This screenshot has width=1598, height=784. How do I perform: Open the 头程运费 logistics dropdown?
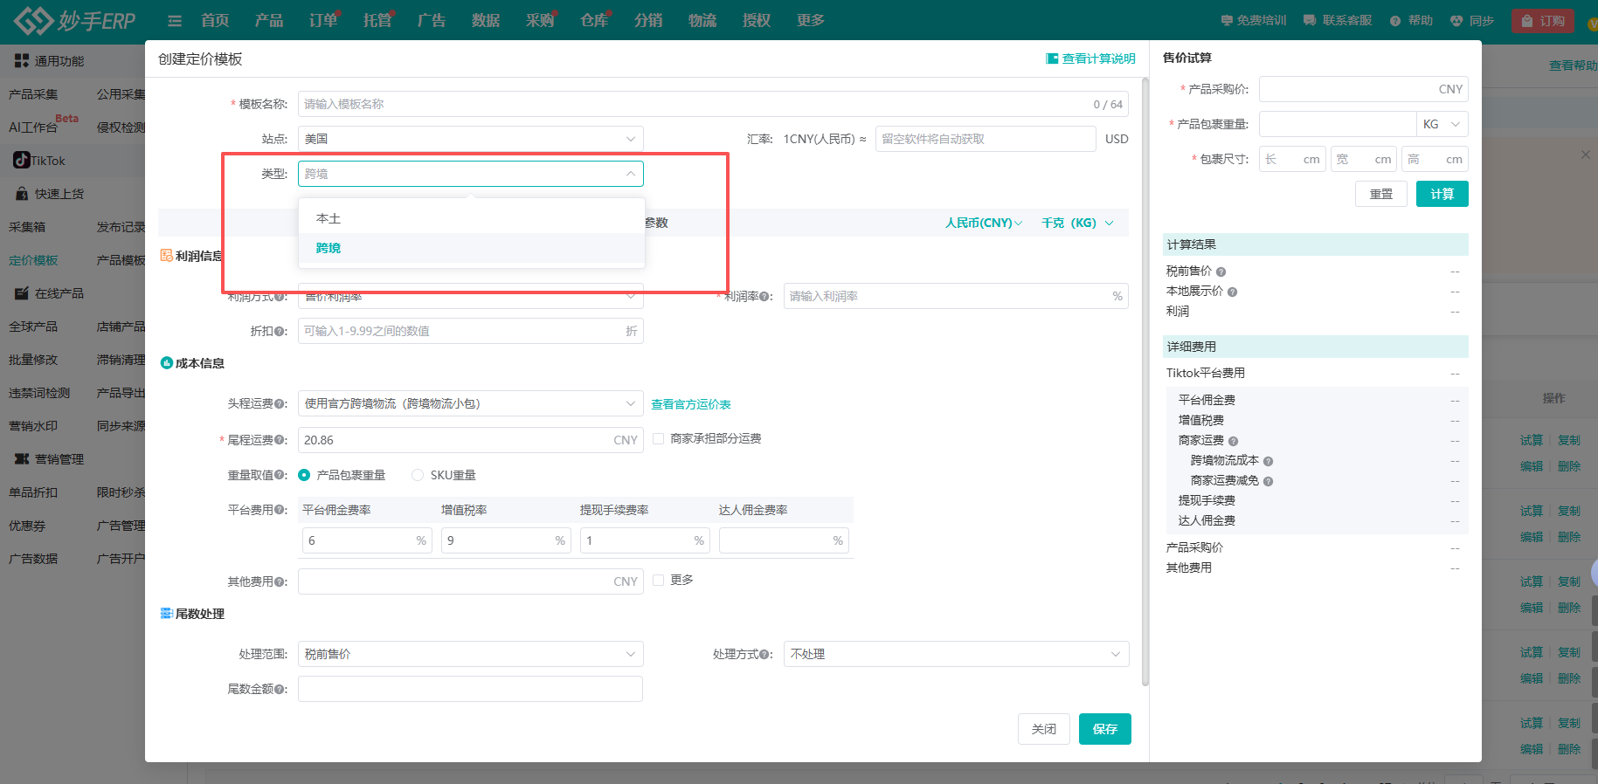click(x=470, y=403)
